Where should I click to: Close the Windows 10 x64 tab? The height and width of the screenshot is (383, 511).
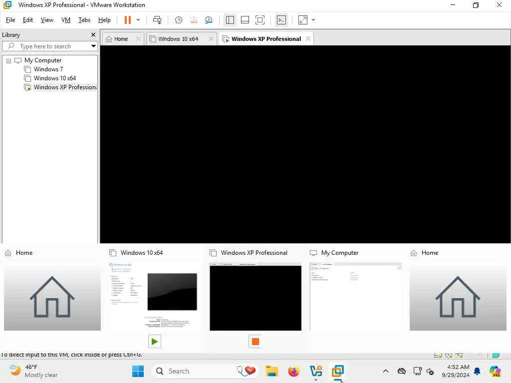(x=211, y=39)
